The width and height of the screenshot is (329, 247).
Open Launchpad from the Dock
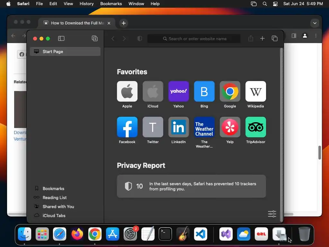coord(42,234)
